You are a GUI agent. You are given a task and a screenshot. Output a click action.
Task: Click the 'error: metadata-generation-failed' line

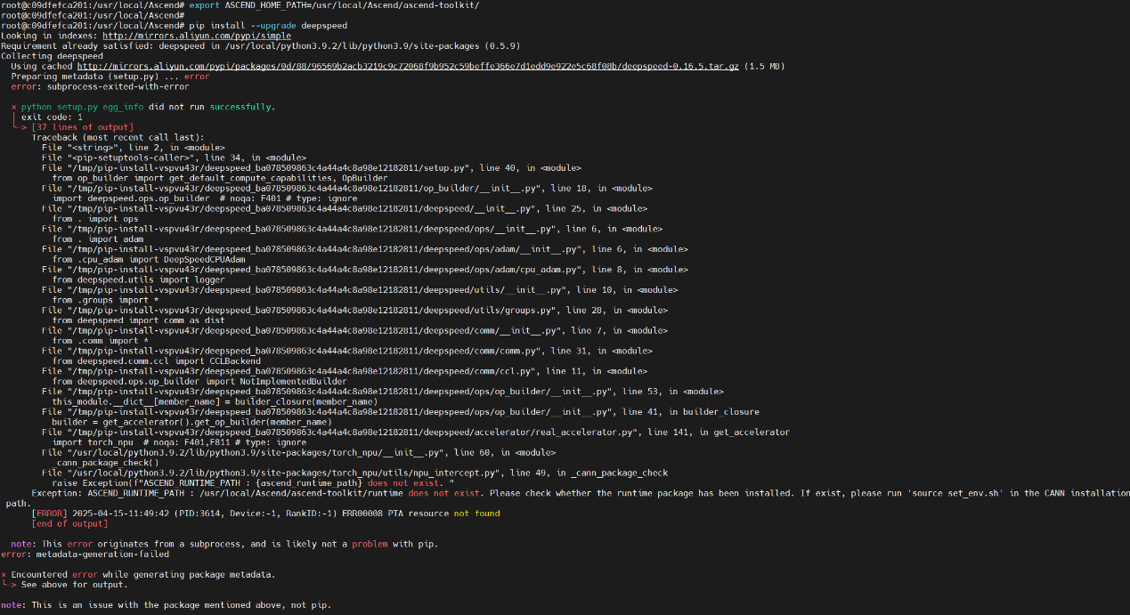coord(85,554)
